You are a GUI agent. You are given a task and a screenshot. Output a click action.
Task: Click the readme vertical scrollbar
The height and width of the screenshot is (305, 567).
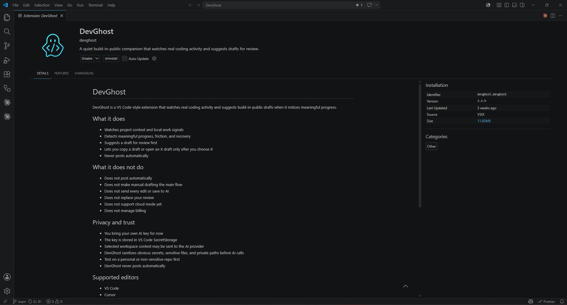[x=420, y=145]
